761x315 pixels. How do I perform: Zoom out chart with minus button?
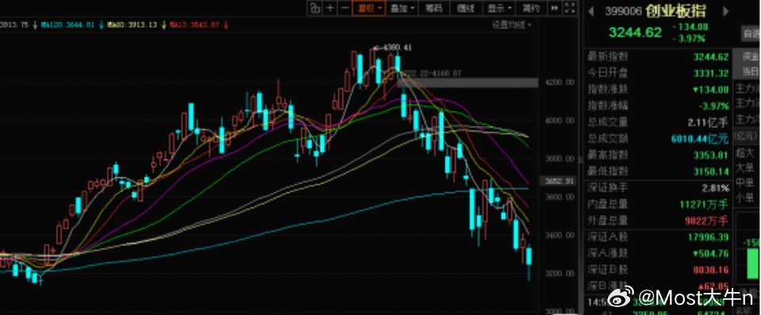[345, 8]
